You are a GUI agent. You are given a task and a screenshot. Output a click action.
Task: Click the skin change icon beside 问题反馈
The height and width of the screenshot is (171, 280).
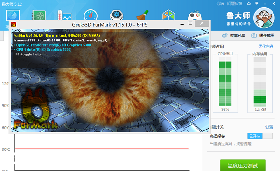(x=249, y=3)
